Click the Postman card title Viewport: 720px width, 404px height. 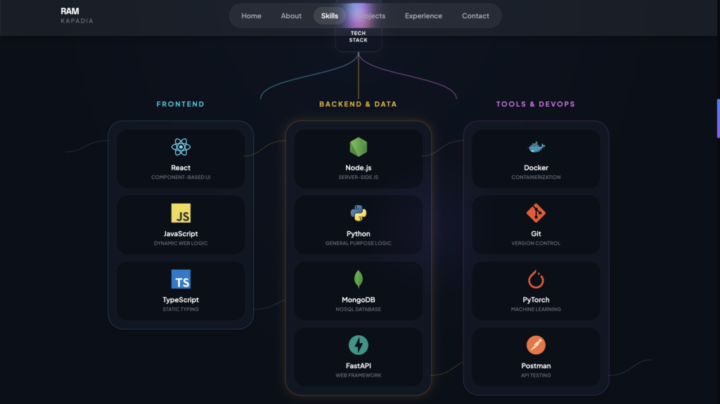pyautogui.click(x=536, y=366)
